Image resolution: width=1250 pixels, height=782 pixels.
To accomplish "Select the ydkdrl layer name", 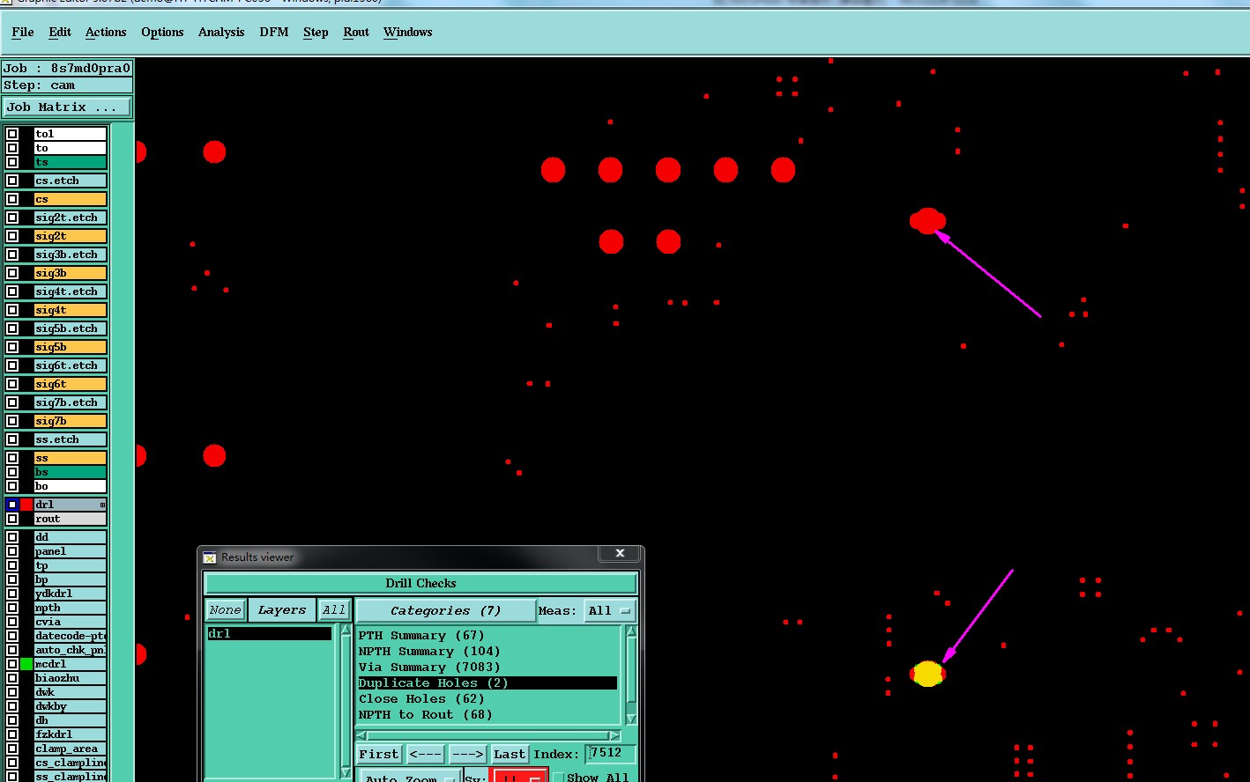I will tap(71, 594).
